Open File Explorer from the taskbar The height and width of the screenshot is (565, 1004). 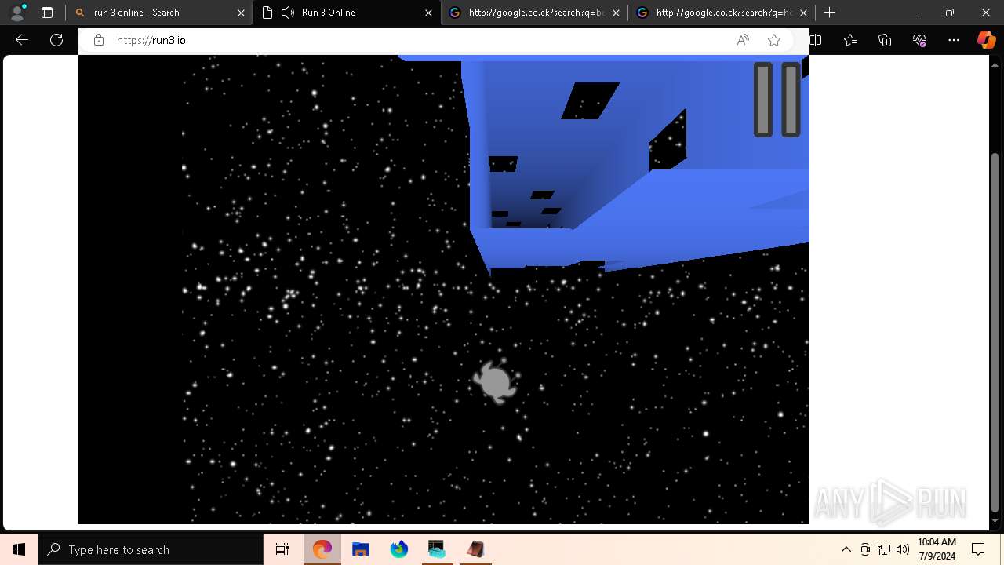click(x=361, y=549)
